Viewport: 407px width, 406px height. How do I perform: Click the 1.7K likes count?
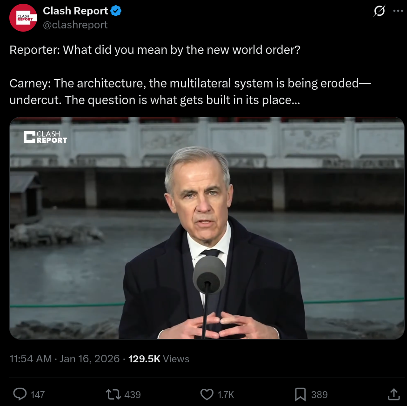[226, 394]
